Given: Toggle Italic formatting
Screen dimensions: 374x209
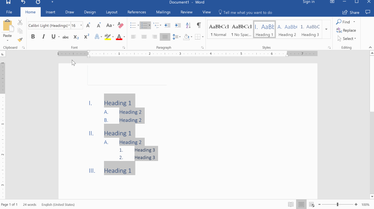Looking at the screenshot, I should (44, 37).
